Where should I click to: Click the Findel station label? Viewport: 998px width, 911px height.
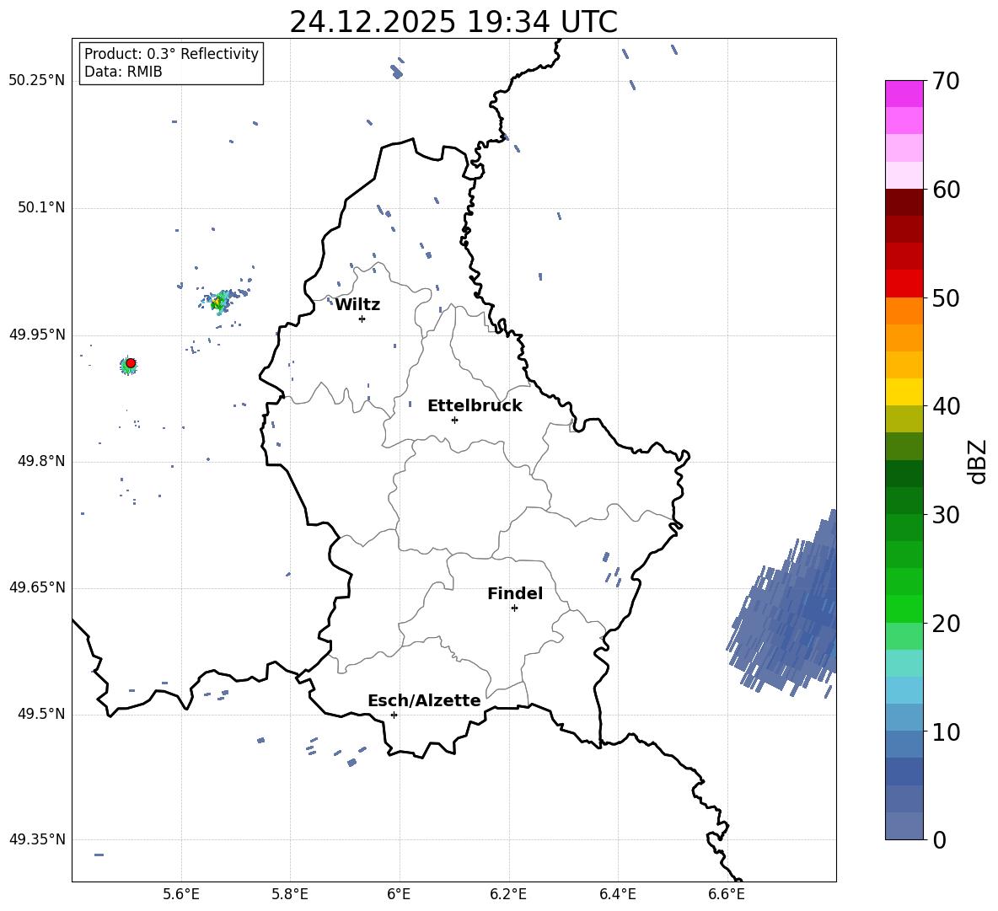[x=515, y=593]
